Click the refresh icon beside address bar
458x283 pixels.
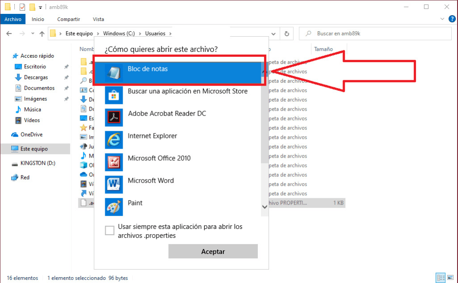pos(287,34)
